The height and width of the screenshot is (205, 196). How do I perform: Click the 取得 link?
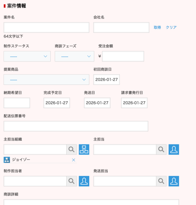click(157, 28)
